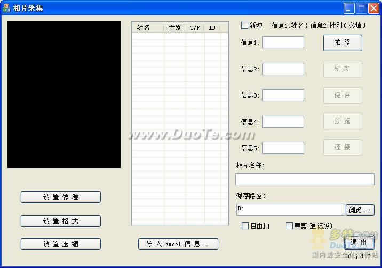Click the T/F column header
Screen dimensions: 382x268
point(195,28)
